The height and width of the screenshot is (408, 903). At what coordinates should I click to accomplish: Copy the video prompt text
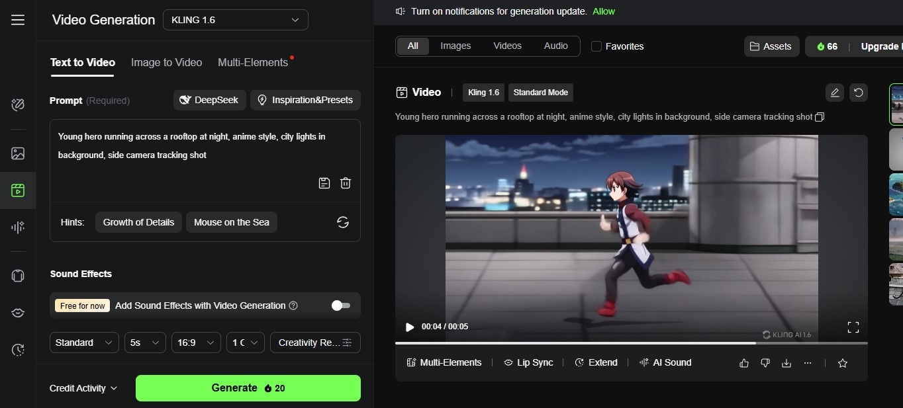820,117
